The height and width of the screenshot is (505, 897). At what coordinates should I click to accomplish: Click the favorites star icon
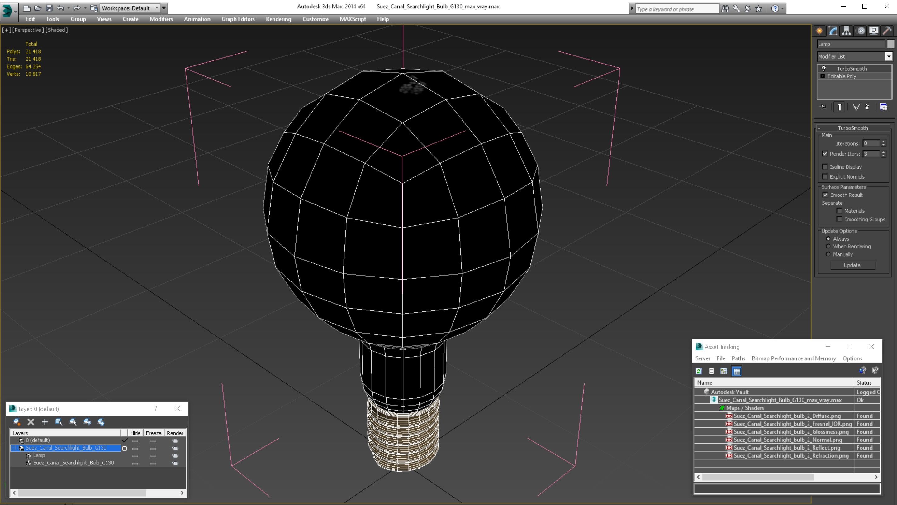tap(759, 9)
